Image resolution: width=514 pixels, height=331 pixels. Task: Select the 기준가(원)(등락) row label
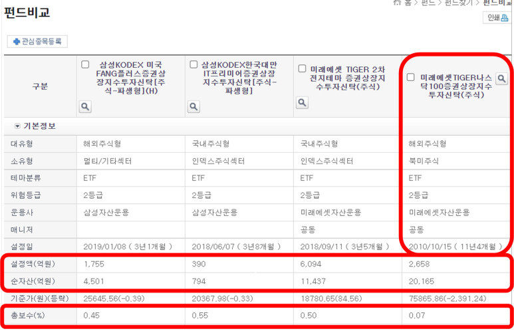click(x=40, y=298)
